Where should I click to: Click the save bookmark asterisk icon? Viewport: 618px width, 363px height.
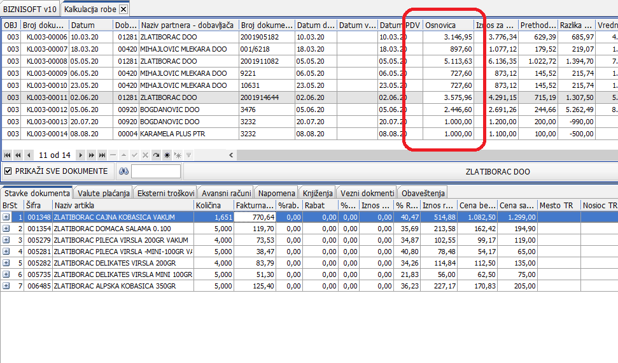click(x=167, y=155)
